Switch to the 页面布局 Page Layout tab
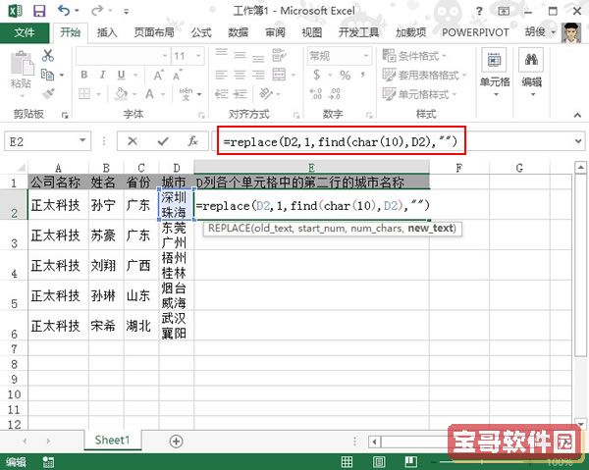This screenshot has height=470, width=589. tap(154, 32)
